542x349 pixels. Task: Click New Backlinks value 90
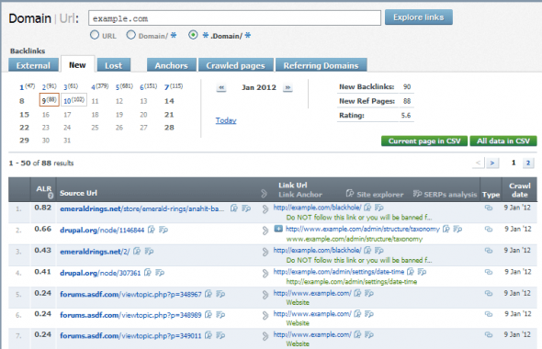pos(407,86)
